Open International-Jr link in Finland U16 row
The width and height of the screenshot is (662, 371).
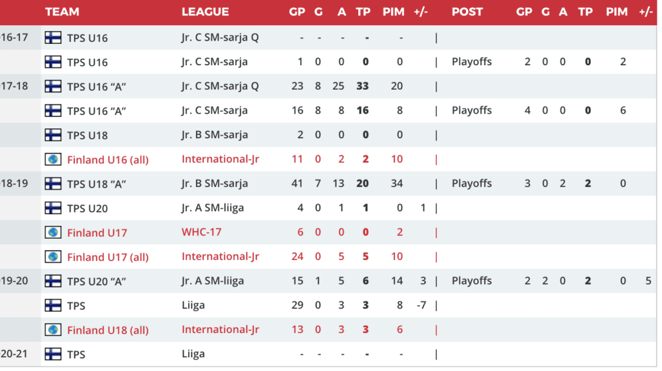220,159
